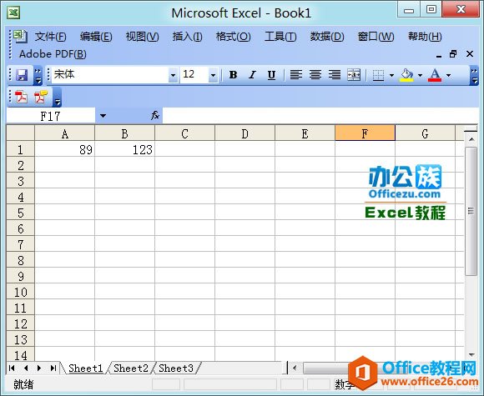Click cell B1 containing 123

(124, 149)
